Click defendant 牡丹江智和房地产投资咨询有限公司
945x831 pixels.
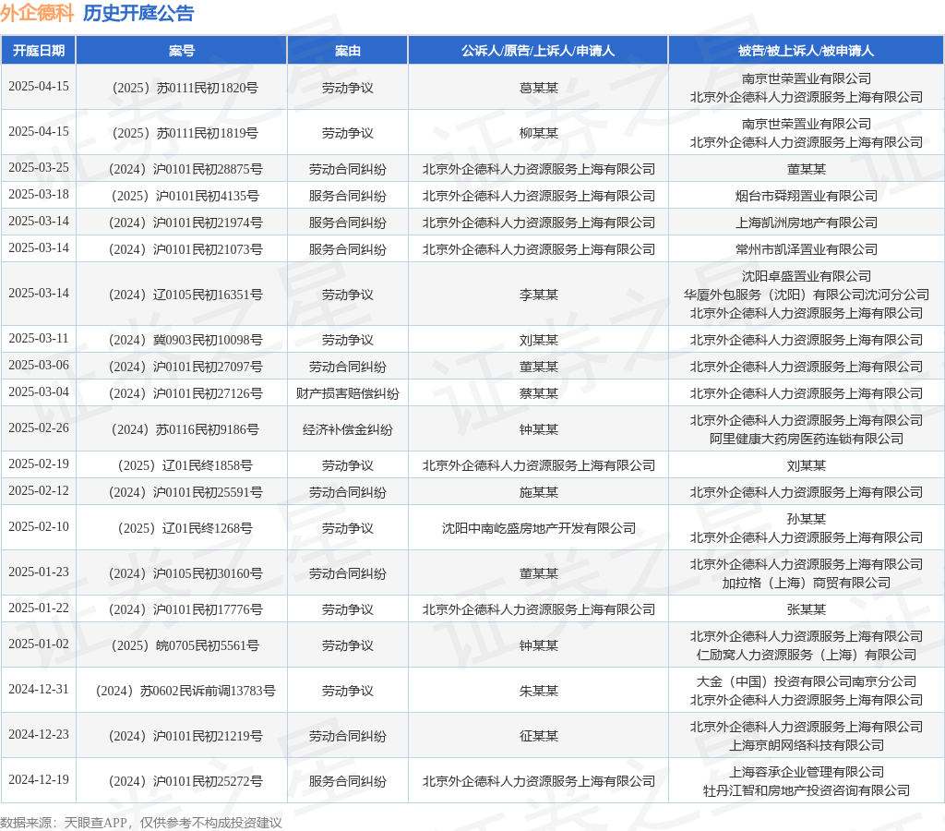(806, 790)
